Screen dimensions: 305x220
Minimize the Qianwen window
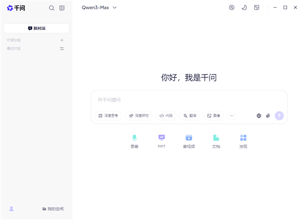(275, 8)
